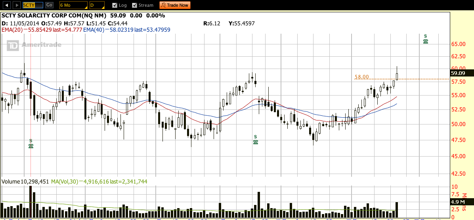This screenshot has width=474, height=220.
Task: Go back with the left arrow button
Action: [x=7, y=5]
